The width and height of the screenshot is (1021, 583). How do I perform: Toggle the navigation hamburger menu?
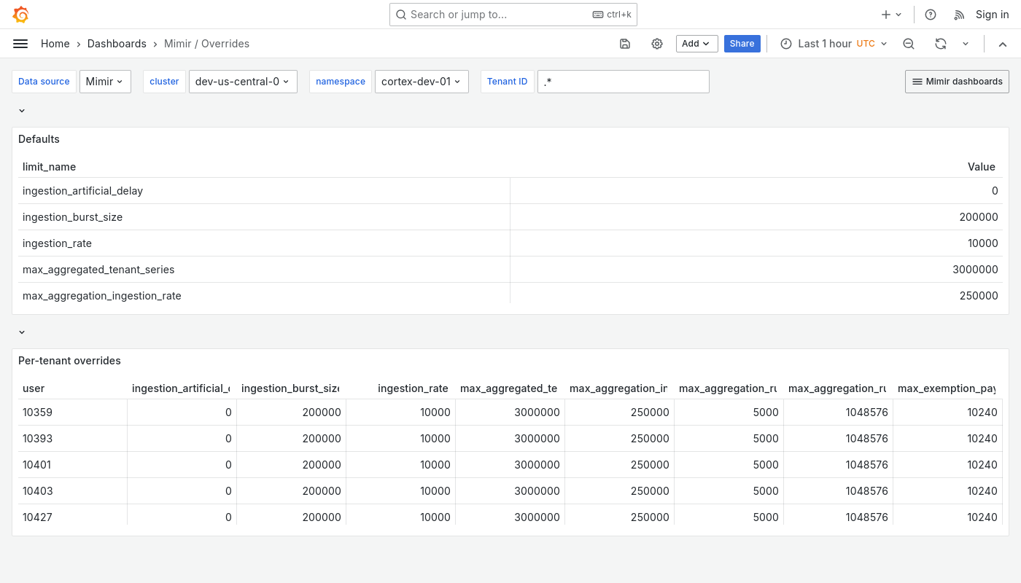(20, 44)
